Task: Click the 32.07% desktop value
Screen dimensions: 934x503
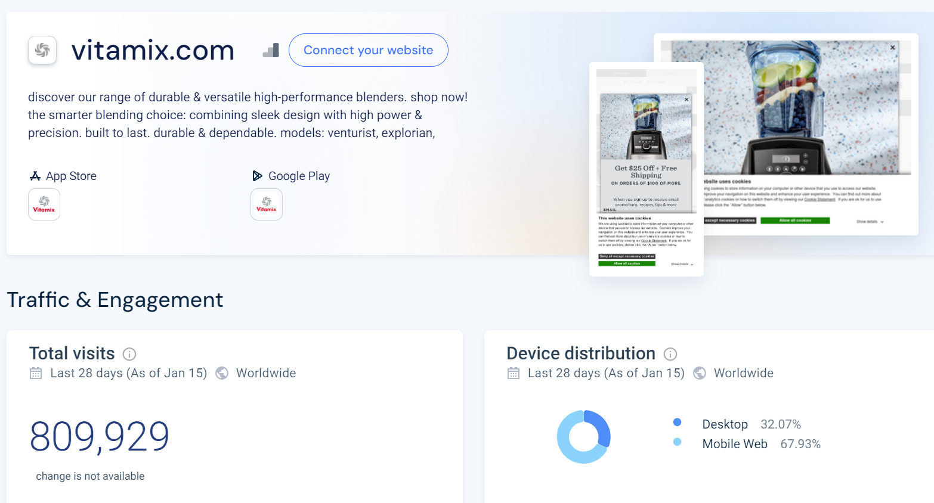Action: (x=781, y=424)
